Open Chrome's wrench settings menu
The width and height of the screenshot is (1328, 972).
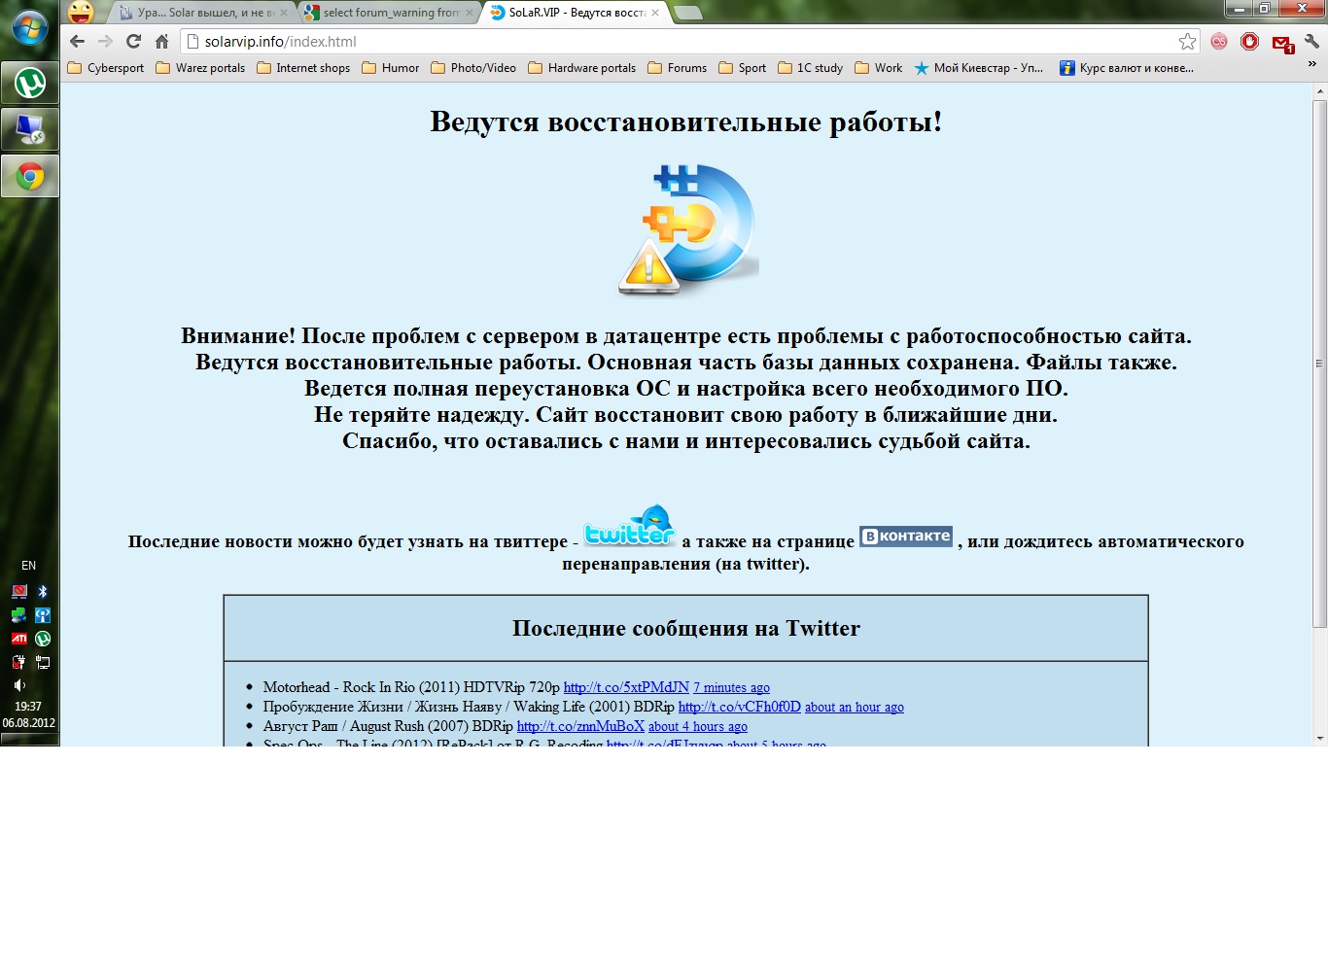tap(1311, 41)
